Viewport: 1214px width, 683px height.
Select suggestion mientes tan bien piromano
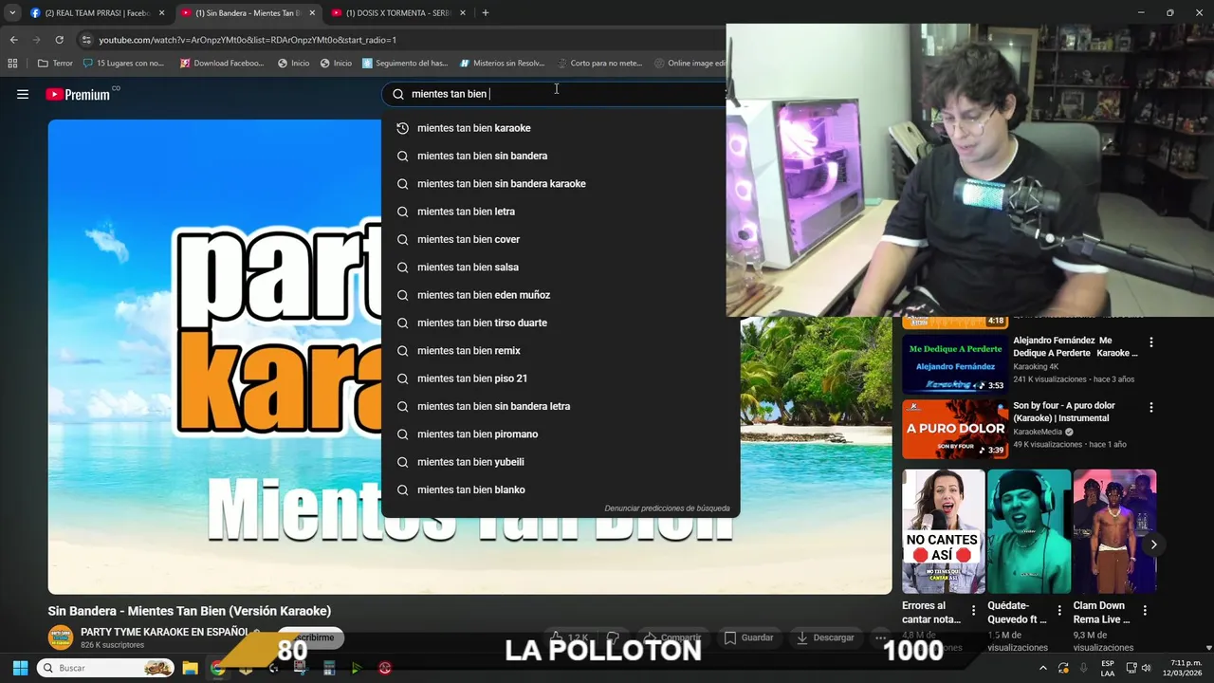(560, 434)
